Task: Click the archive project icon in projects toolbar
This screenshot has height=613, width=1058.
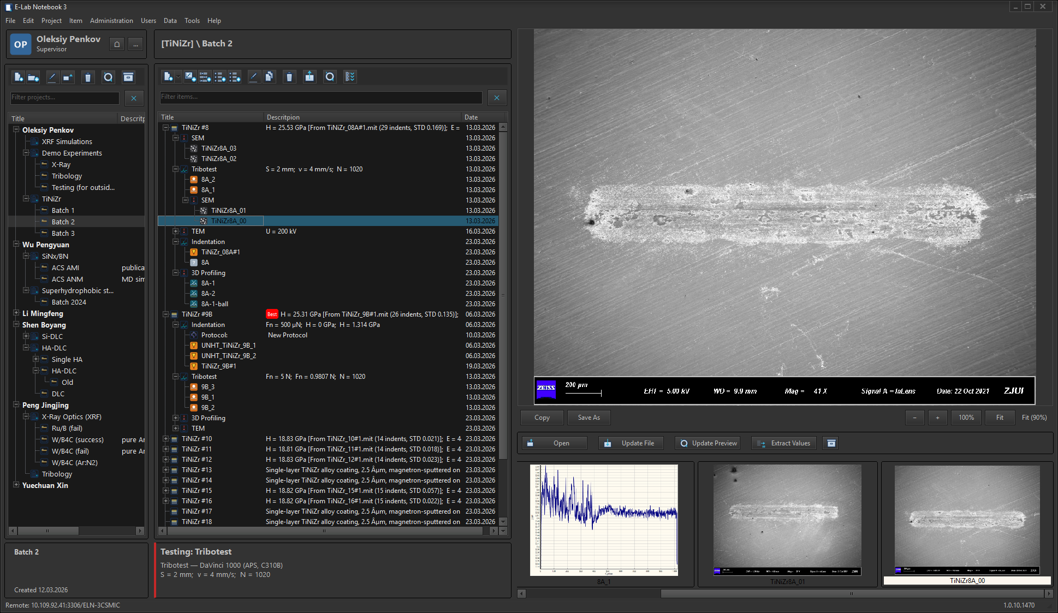Action: [x=128, y=78]
